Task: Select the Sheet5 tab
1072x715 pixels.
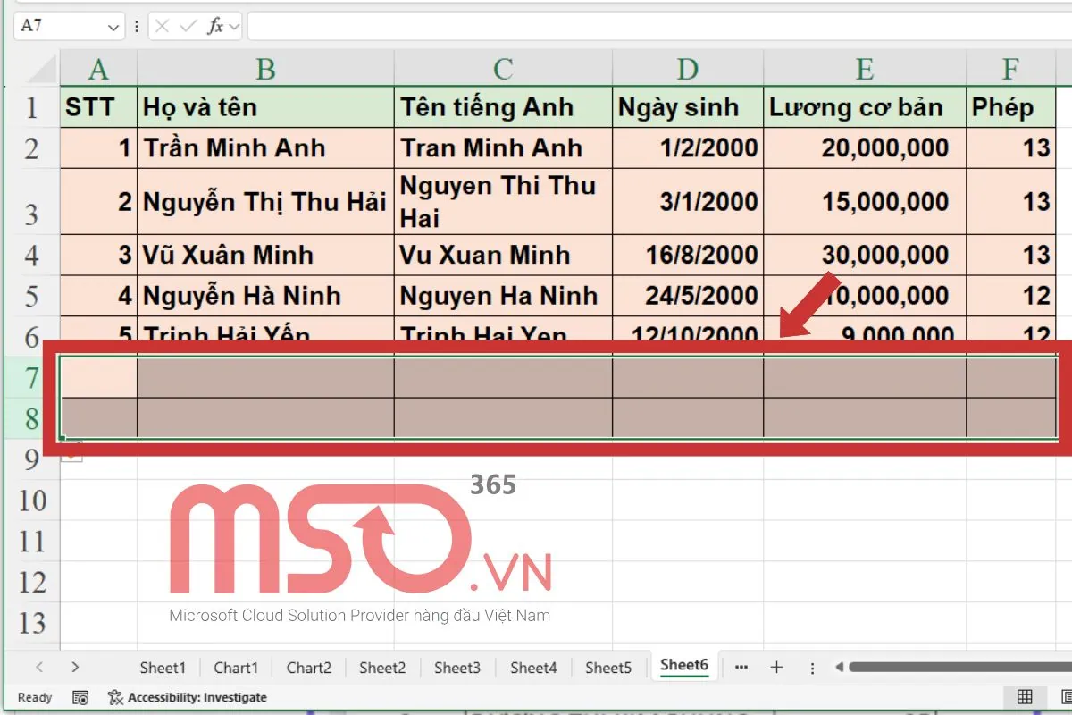Action: pyautogui.click(x=608, y=667)
